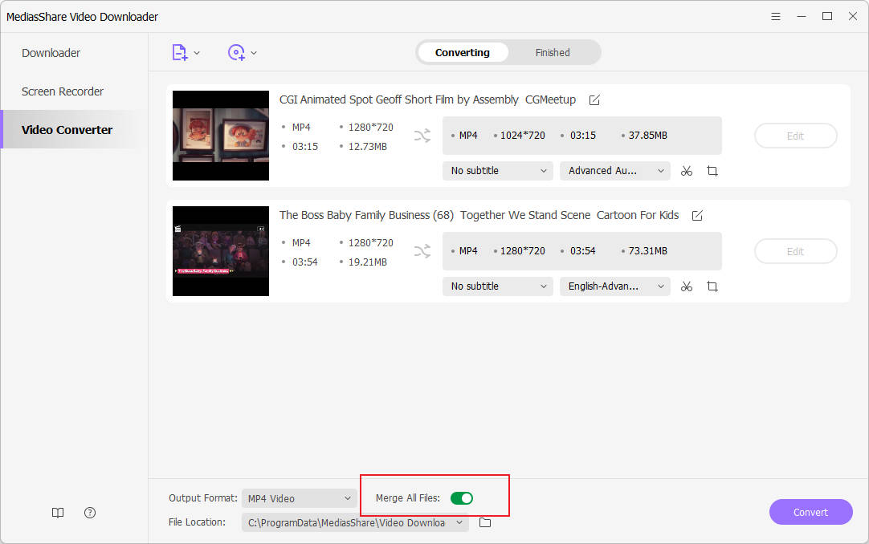Open the output folder icon
The image size is (869, 544).
(x=485, y=522)
